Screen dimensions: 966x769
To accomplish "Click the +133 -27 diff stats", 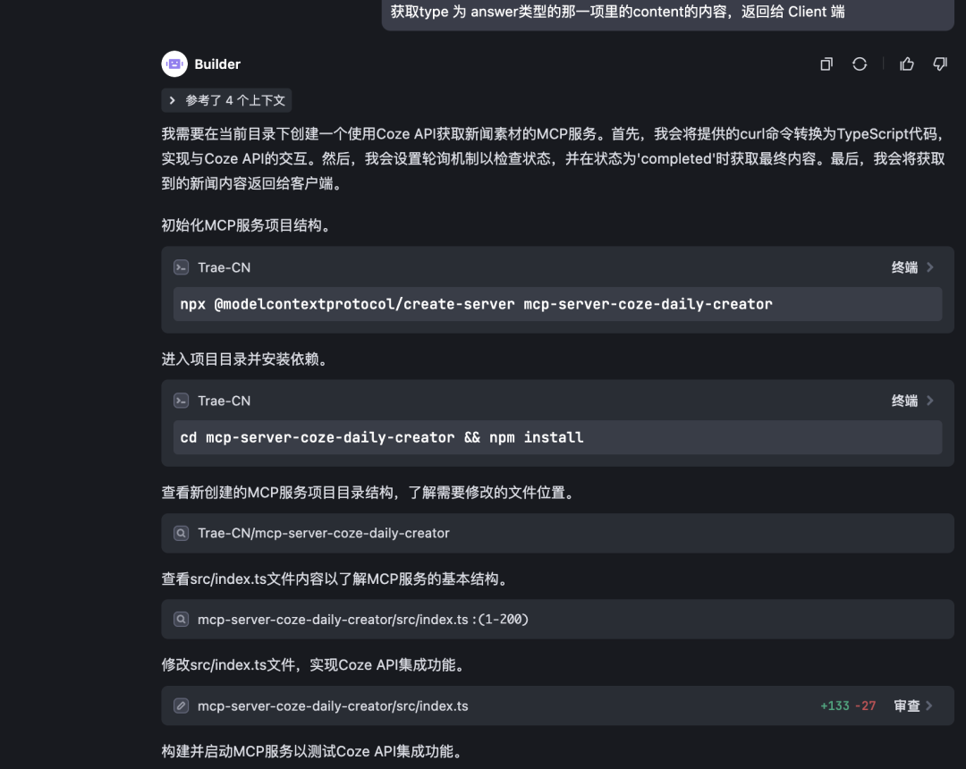I will tap(848, 706).
